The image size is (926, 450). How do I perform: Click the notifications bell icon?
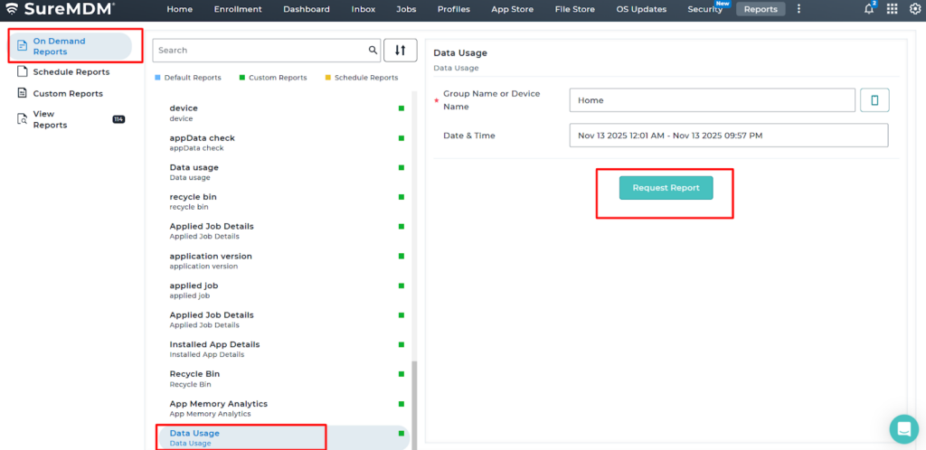pyautogui.click(x=869, y=9)
